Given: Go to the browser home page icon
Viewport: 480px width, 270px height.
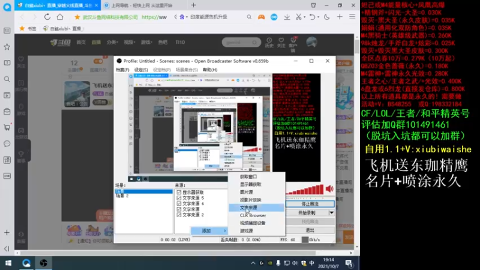Looking at the screenshot, I should coord(60,17).
